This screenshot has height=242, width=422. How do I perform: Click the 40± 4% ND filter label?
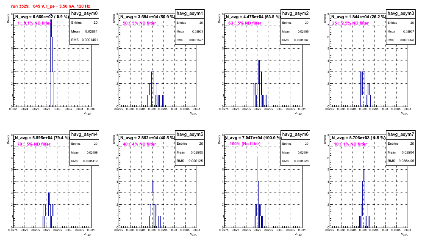[139, 144]
